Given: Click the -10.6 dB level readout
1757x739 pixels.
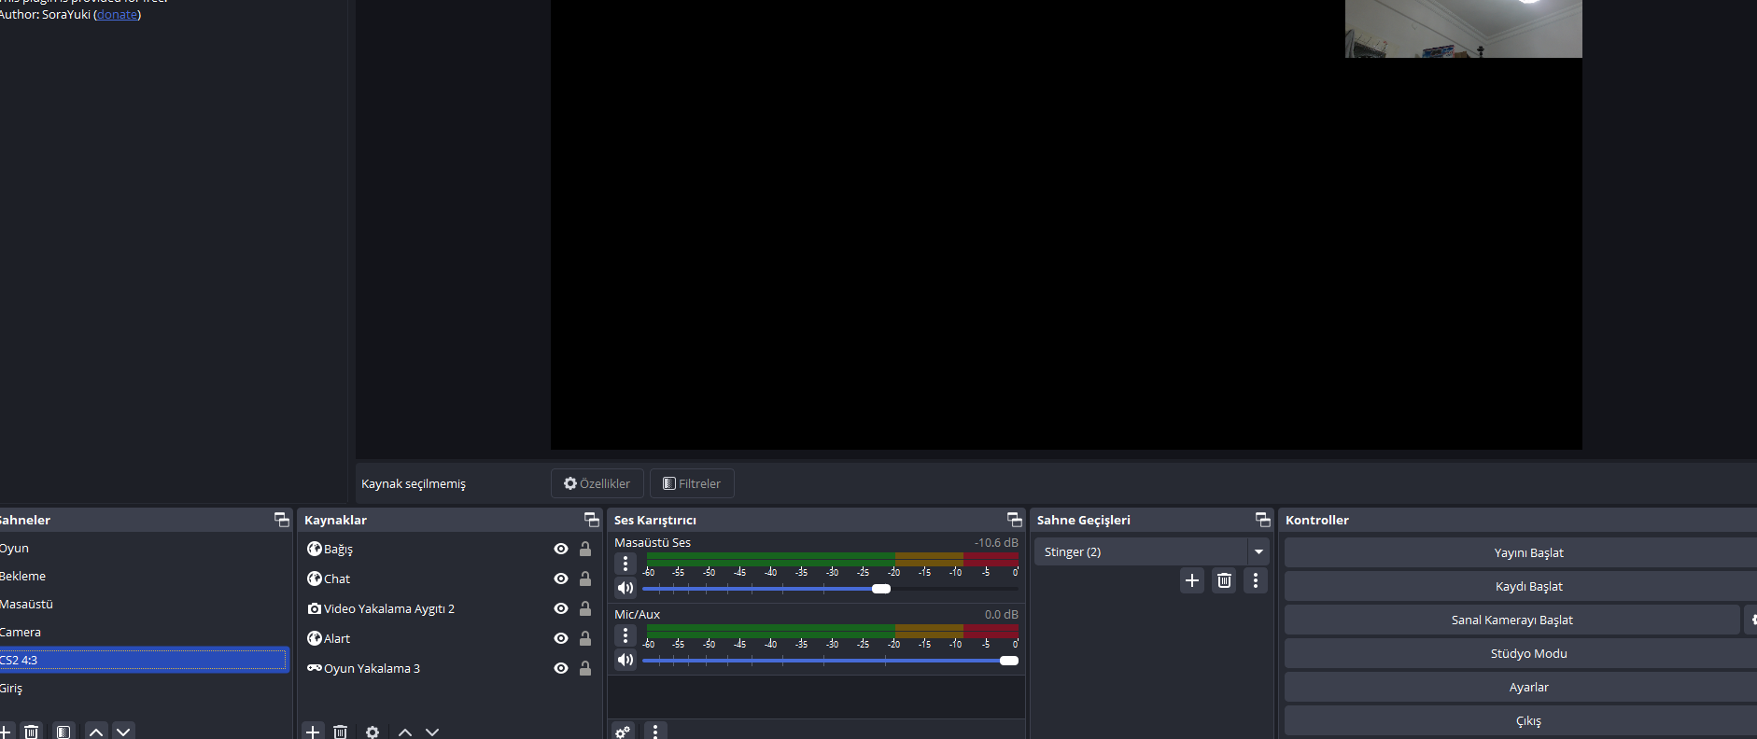Looking at the screenshot, I should coord(996,542).
